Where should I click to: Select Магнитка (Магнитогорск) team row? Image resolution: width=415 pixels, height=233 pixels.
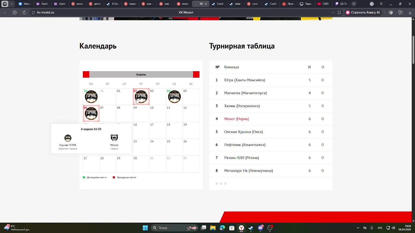(271, 93)
